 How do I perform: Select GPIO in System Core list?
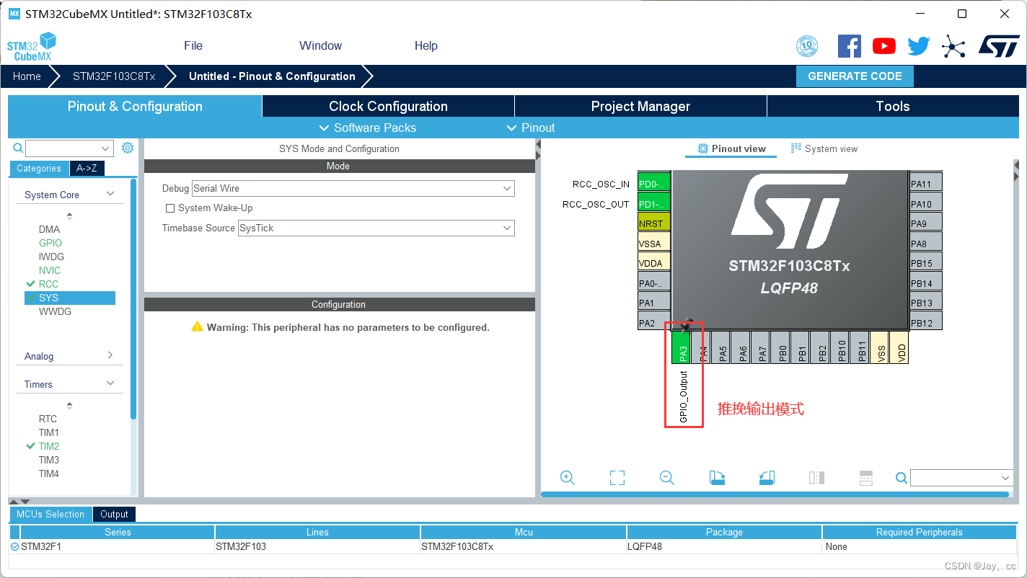50,243
